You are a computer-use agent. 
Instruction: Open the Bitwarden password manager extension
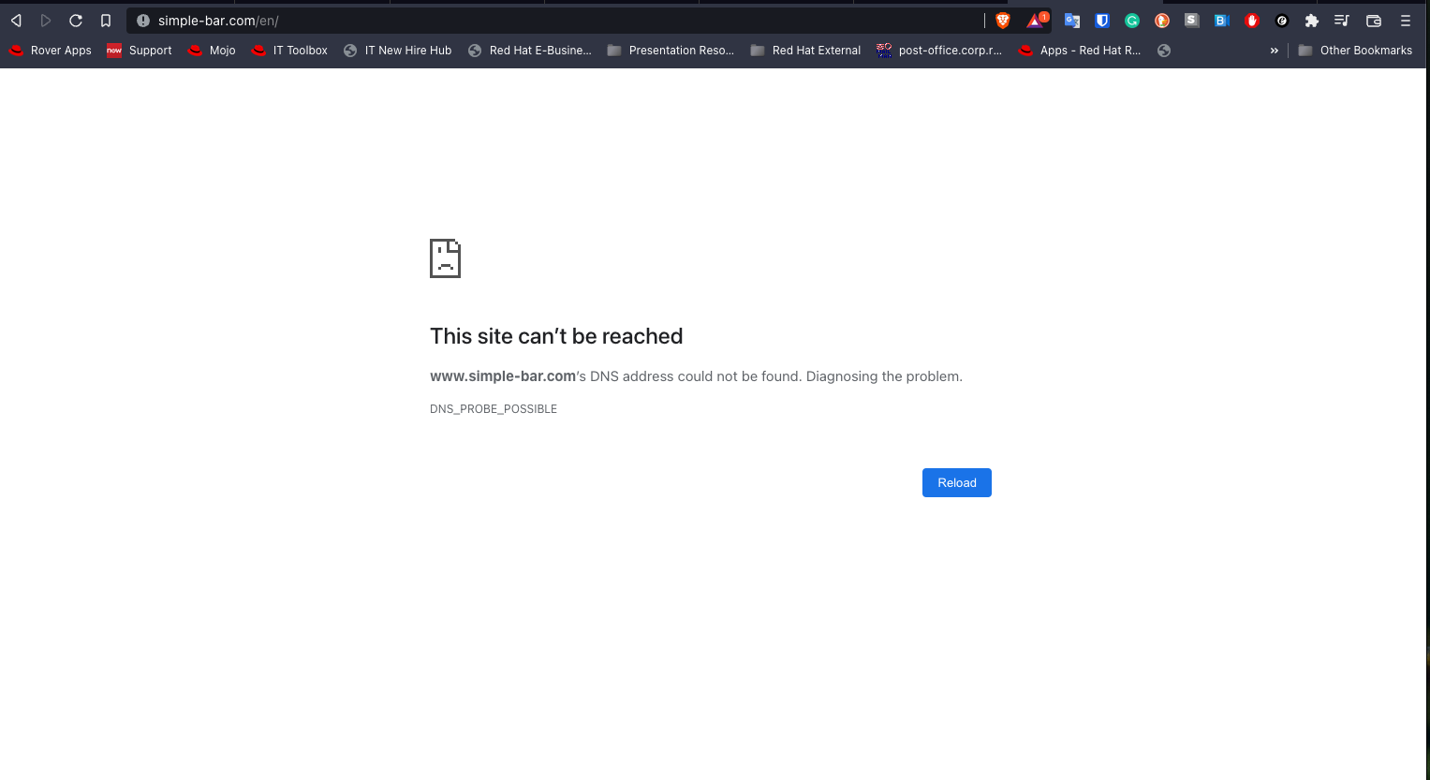click(1102, 20)
